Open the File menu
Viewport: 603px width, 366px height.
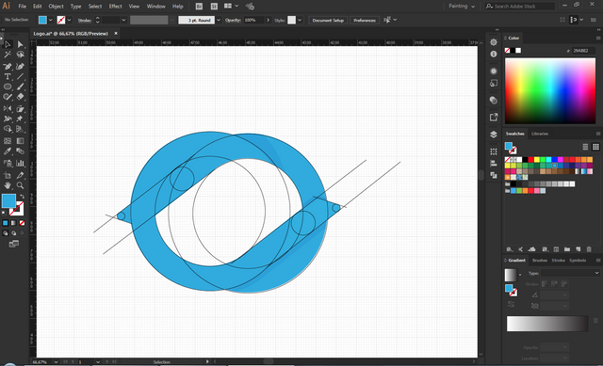pyautogui.click(x=23, y=7)
